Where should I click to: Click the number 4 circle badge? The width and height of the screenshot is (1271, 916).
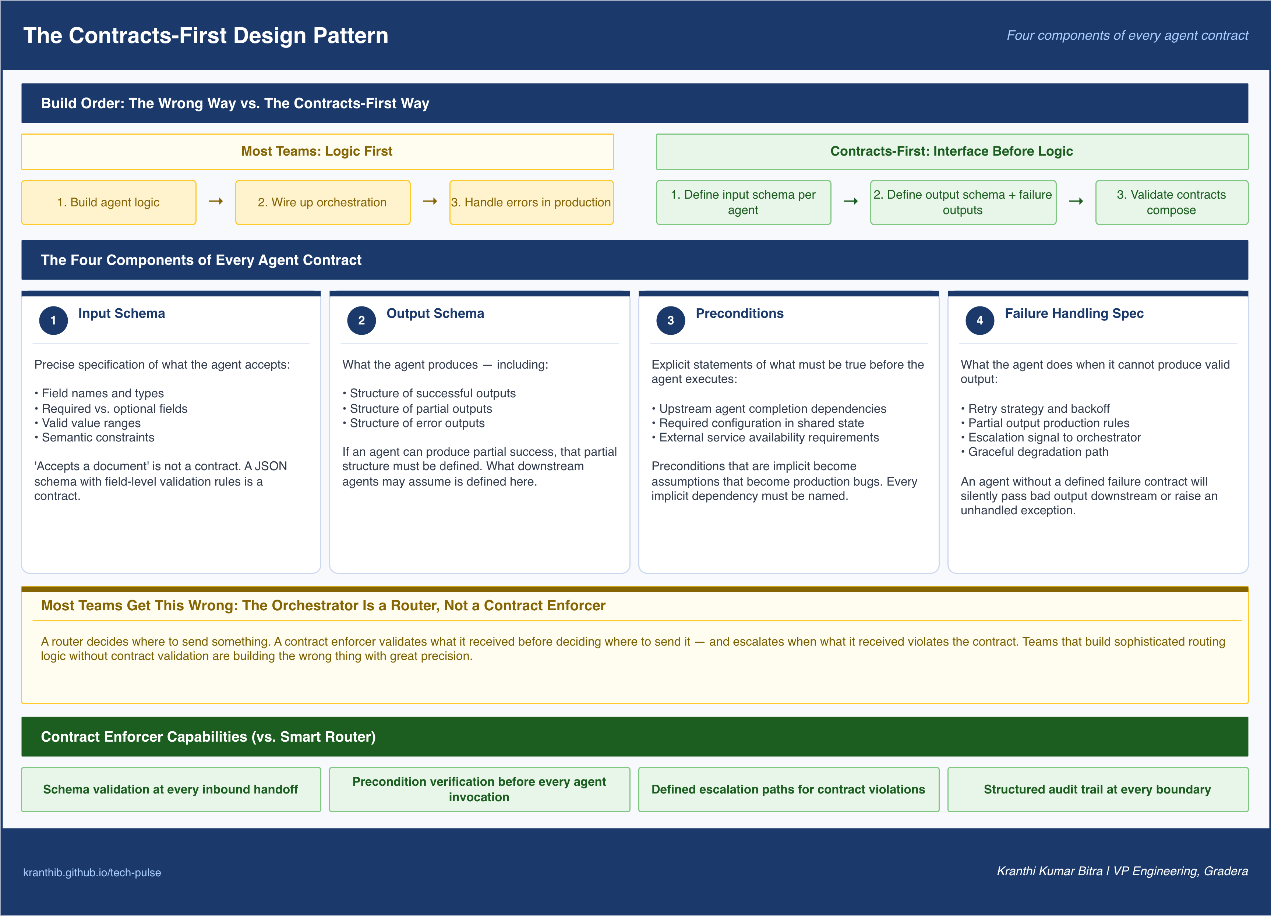pos(979,320)
